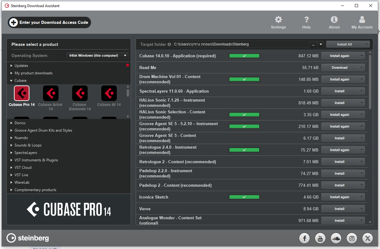
Task: Click the Verve row name text
Action: click(x=145, y=209)
